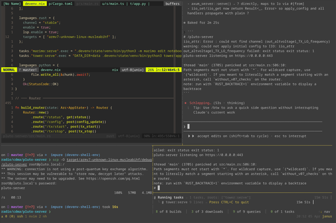This screenshot has height=223, width=336.
Task: Click the 26% ln:12/46 position indicator
Action: [x=163, y=70]
